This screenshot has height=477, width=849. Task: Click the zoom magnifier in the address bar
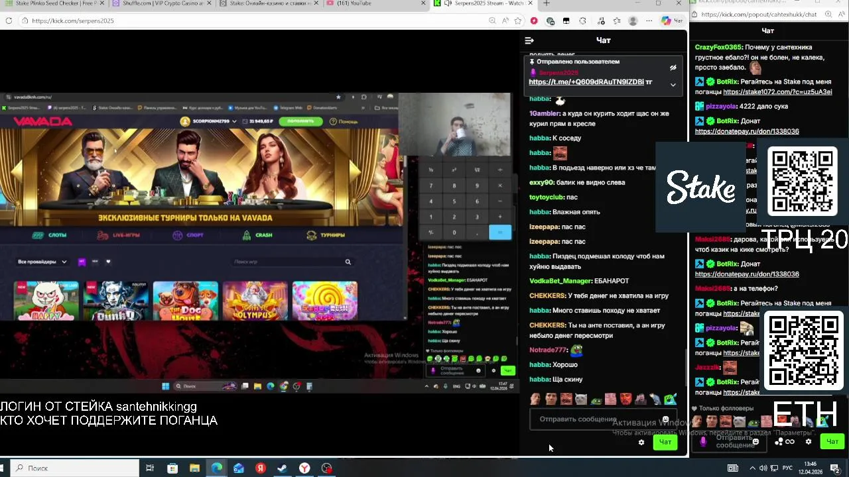pos(492,21)
